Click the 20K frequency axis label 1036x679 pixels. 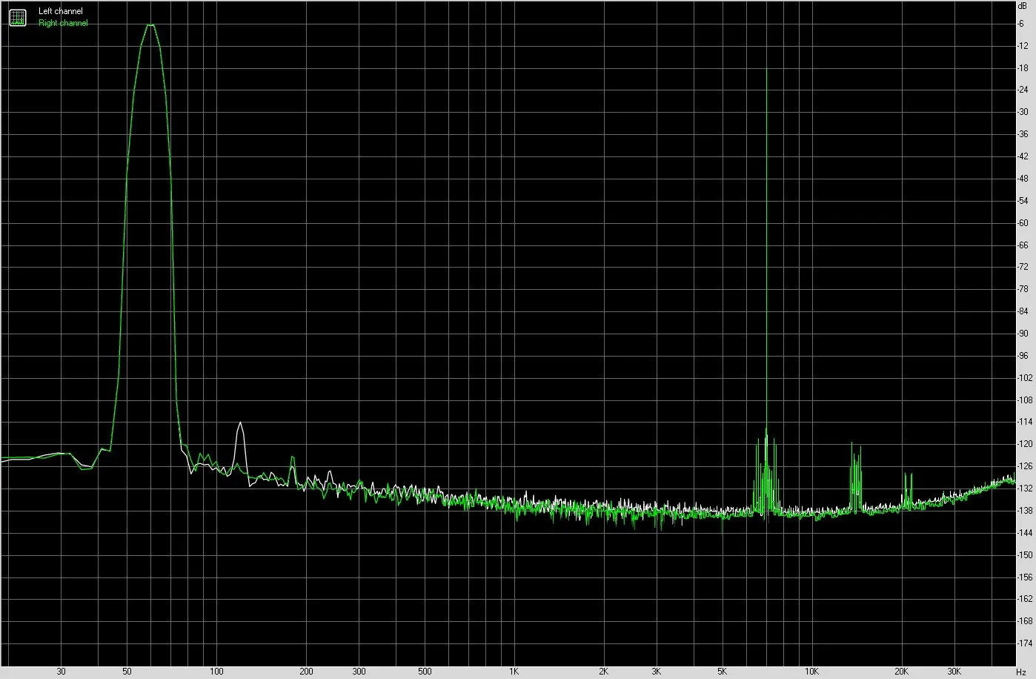pyautogui.click(x=901, y=672)
